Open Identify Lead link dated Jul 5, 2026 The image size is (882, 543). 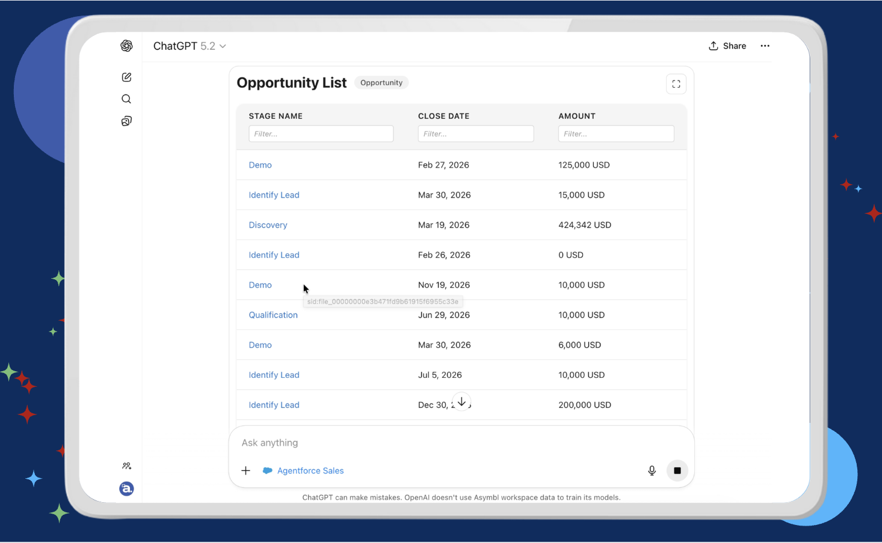274,375
